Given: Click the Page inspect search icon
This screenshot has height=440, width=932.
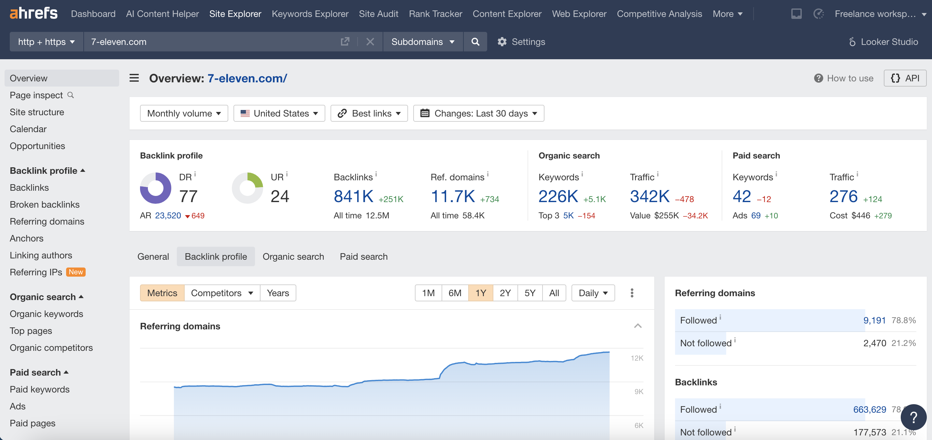Looking at the screenshot, I should tap(71, 95).
